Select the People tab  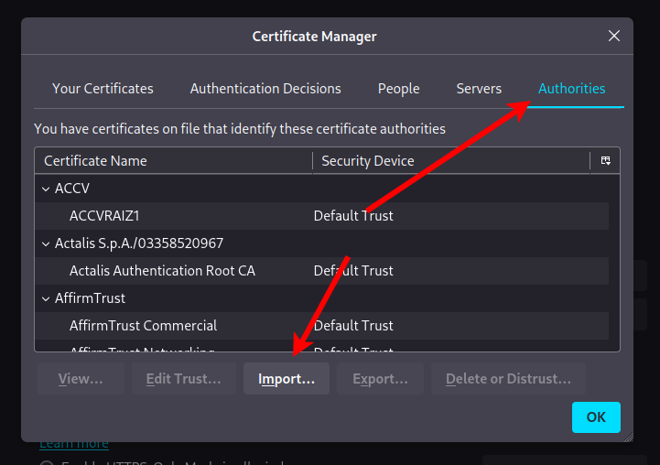(398, 89)
